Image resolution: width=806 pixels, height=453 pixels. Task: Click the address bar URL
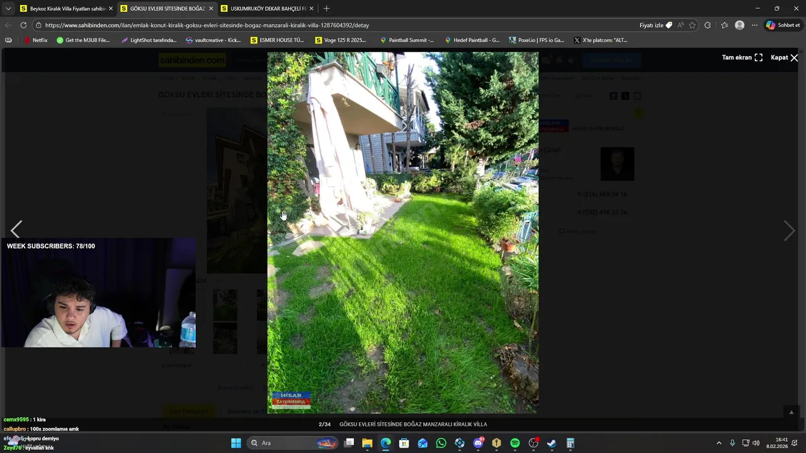click(207, 25)
